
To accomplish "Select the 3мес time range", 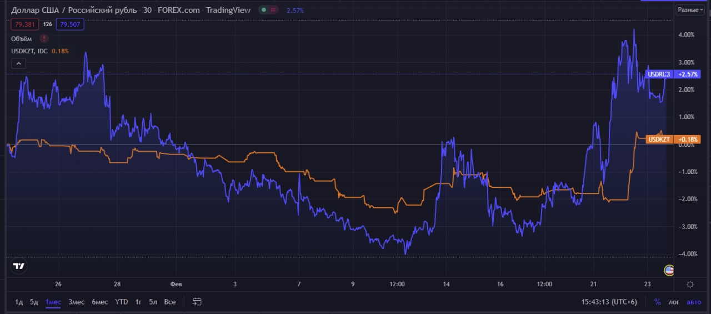I will coord(77,302).
